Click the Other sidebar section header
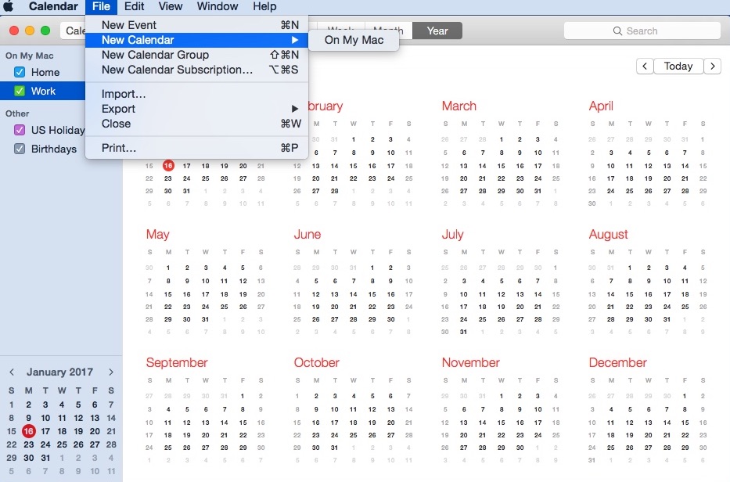 [x=17, y=113]
